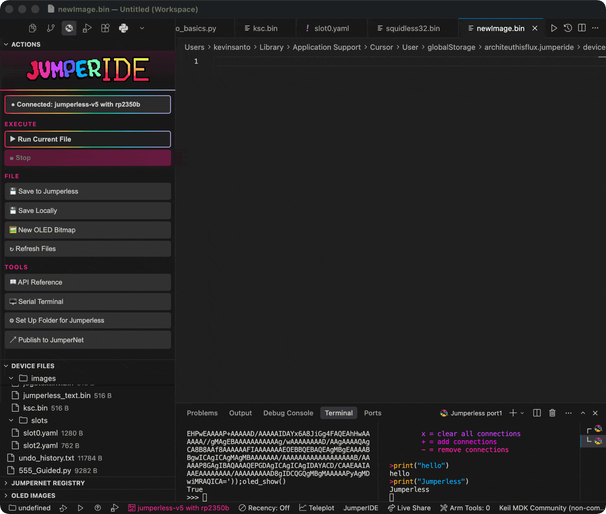Split the terminal
606x514 pixels.
tap(537, 413)
